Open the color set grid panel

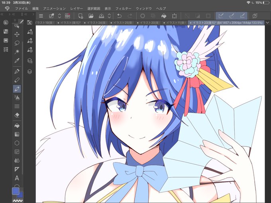pos(6,31)
